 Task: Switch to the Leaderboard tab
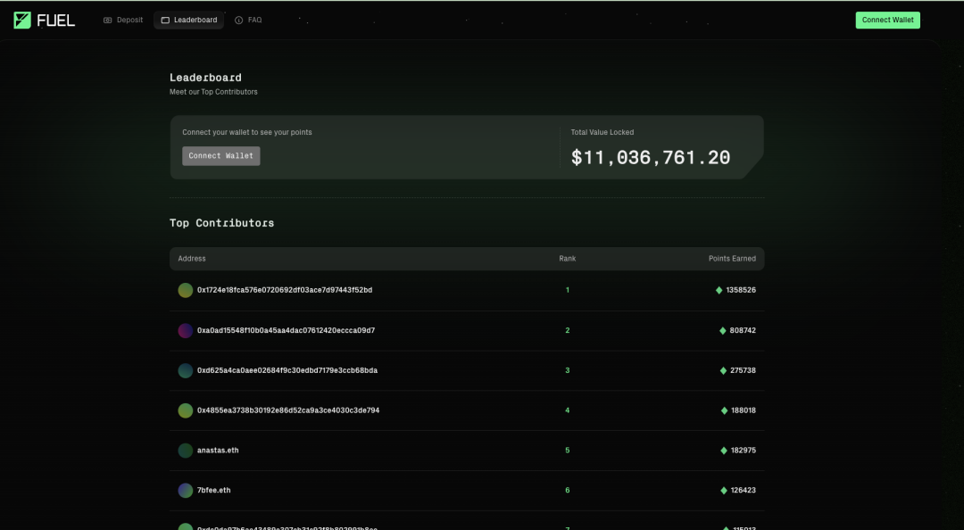point(188,20)
